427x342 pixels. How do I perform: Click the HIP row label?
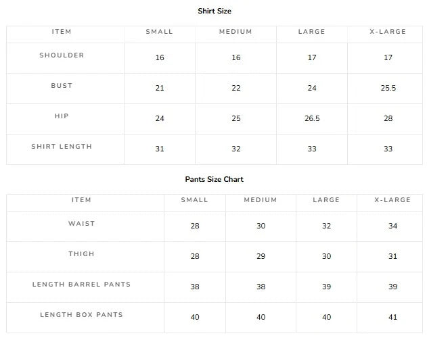tap(62, 116)
